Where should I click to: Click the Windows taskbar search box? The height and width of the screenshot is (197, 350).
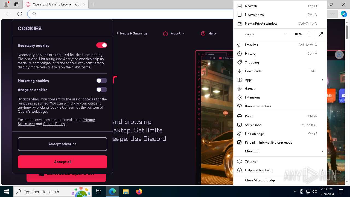pyautogui.click(x=52, y=192)
